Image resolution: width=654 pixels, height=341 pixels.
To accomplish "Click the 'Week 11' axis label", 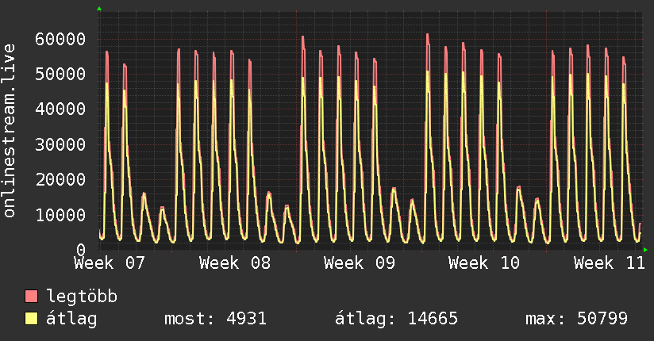I will click(x=609, y=263).
